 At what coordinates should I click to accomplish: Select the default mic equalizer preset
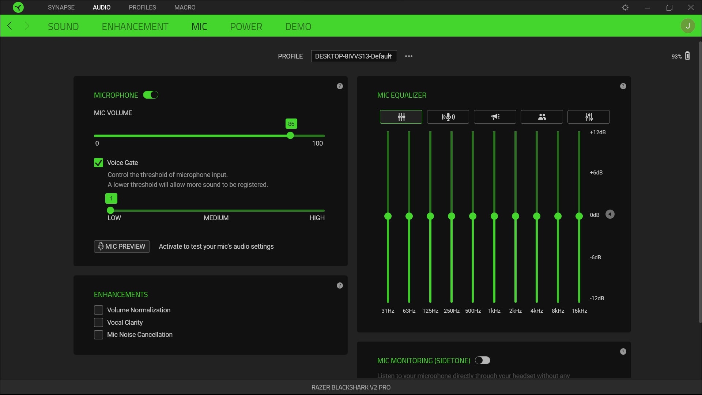(x=401, y=117)
